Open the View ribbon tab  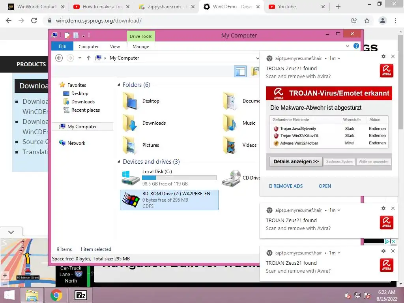point(115,47)
